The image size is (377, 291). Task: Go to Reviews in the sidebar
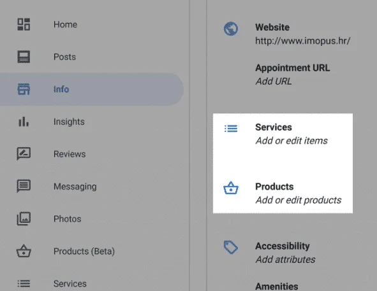click(70, 154)
